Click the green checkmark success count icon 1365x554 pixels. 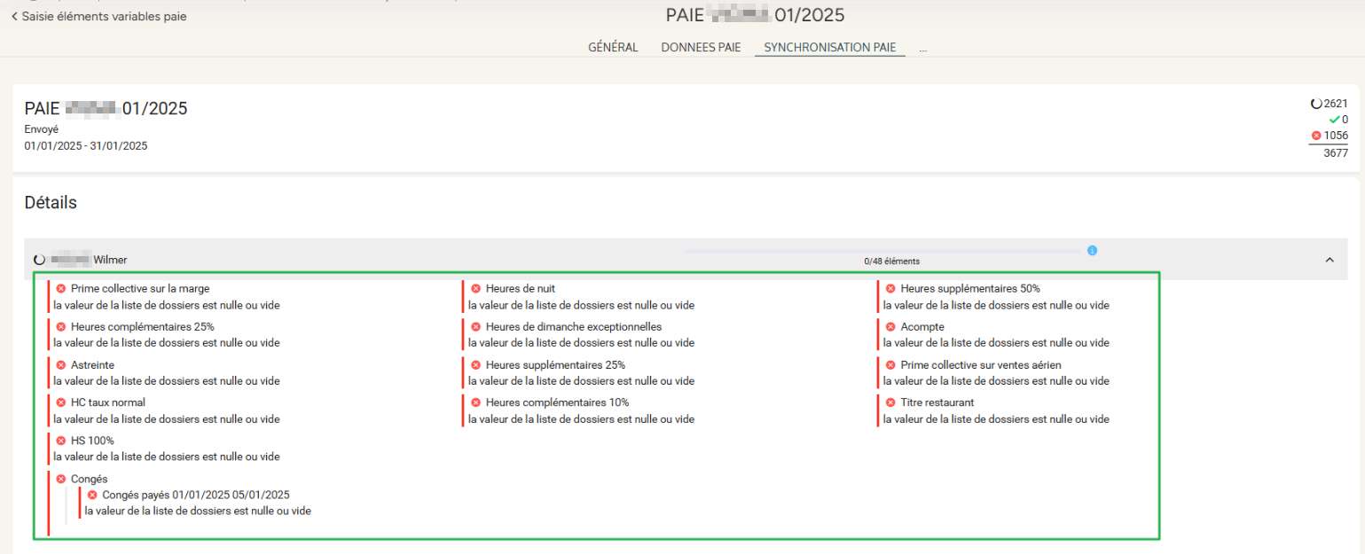pyautogui.click(x=1333, y=120)
